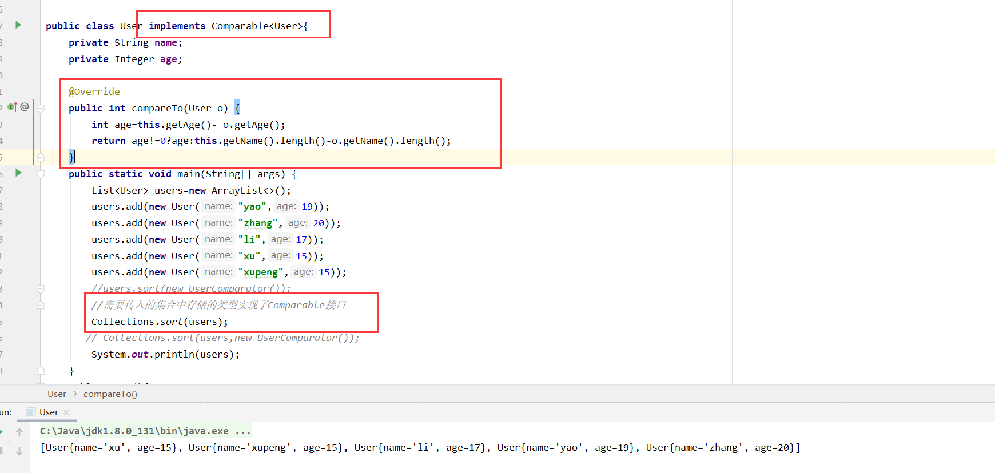Toggle fold at commented users.sort line

point(41,289)
